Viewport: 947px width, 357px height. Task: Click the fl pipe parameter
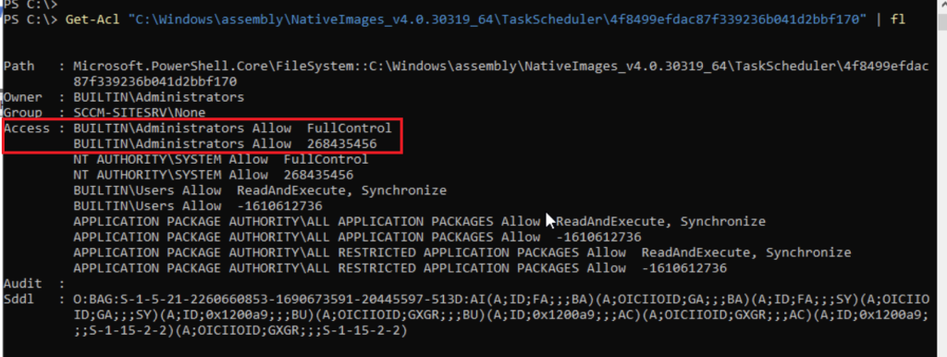tap(897, 19)
